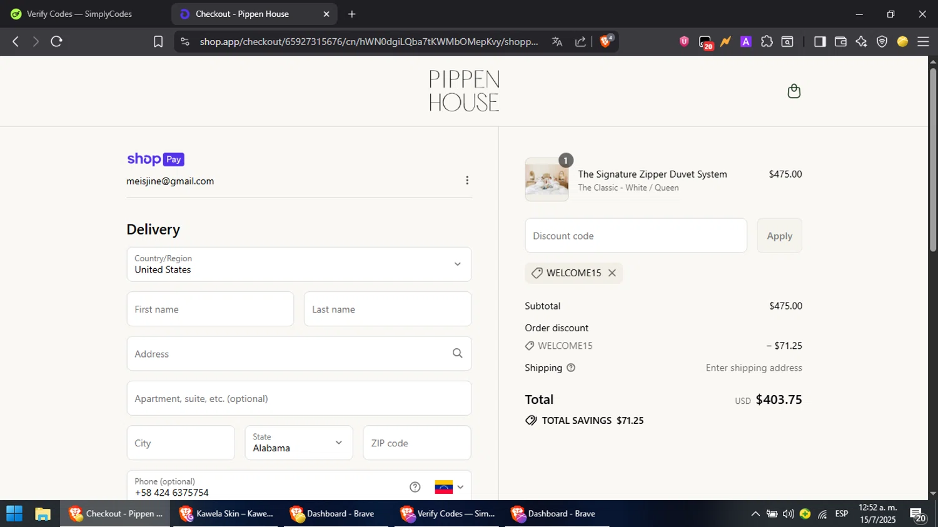
Task: Open the Windows Start menu
Action: coord(14,514)
